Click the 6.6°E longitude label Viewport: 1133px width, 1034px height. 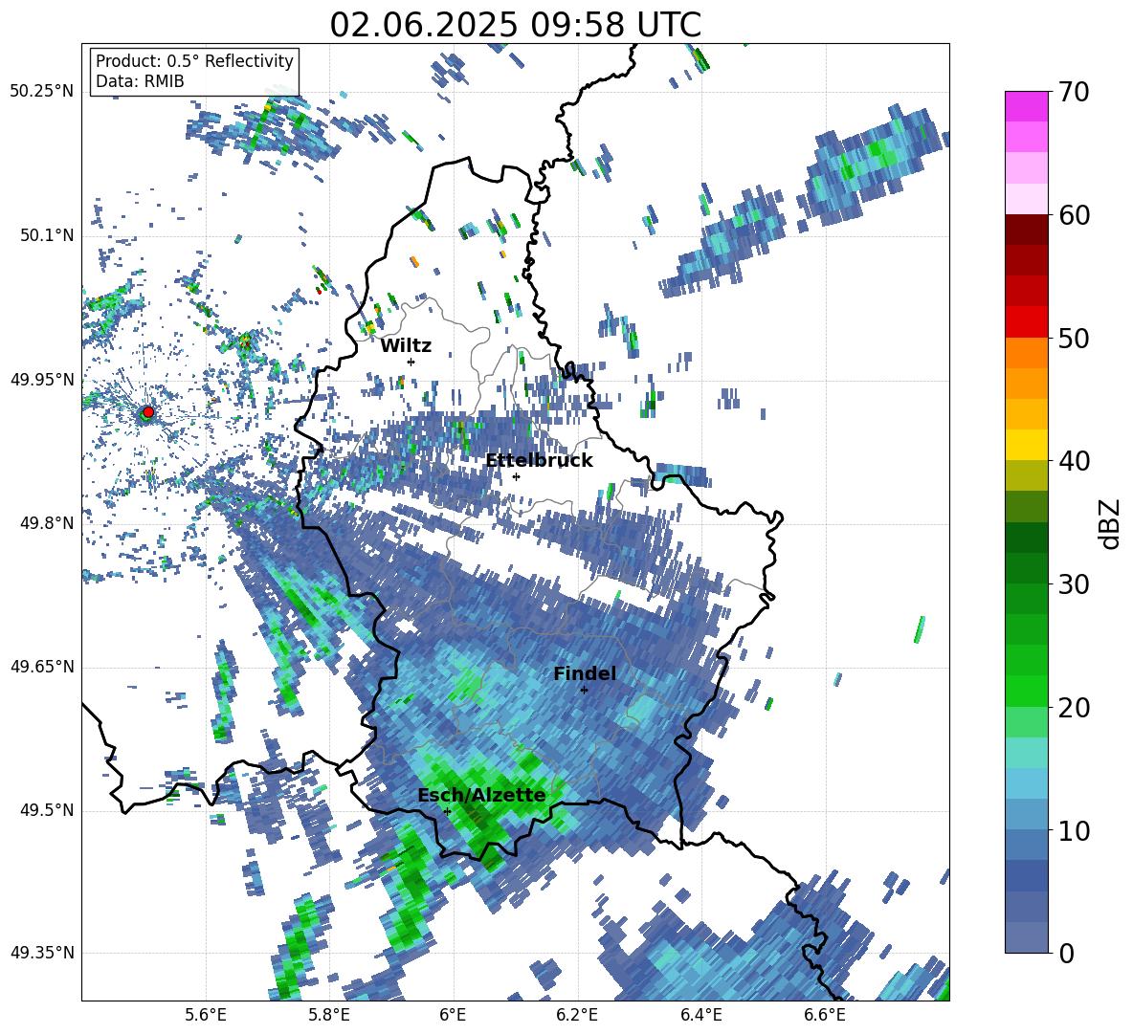pyautogui.click(x=825, y=1016)
